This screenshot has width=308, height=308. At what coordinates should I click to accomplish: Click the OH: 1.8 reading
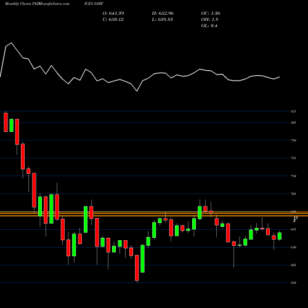coord(209,20)
